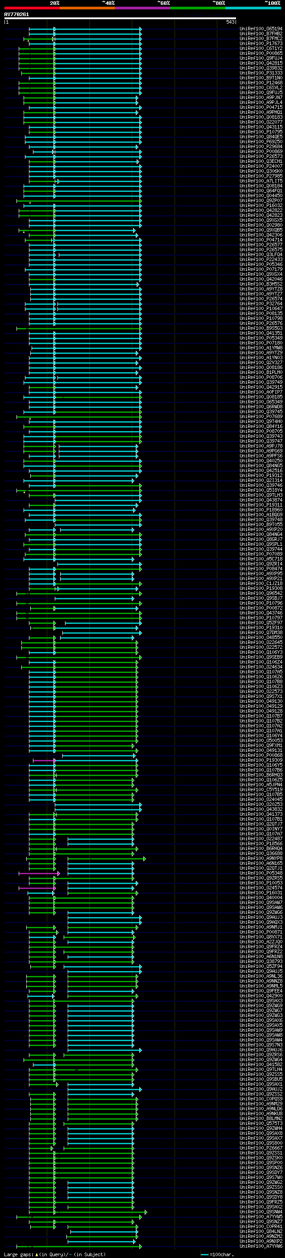Select the UniRef100_P04715 label

point(261,108)
